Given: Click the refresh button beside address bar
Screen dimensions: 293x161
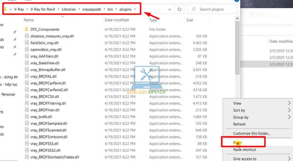Looking at the screenshot, I should pos(179,9).
